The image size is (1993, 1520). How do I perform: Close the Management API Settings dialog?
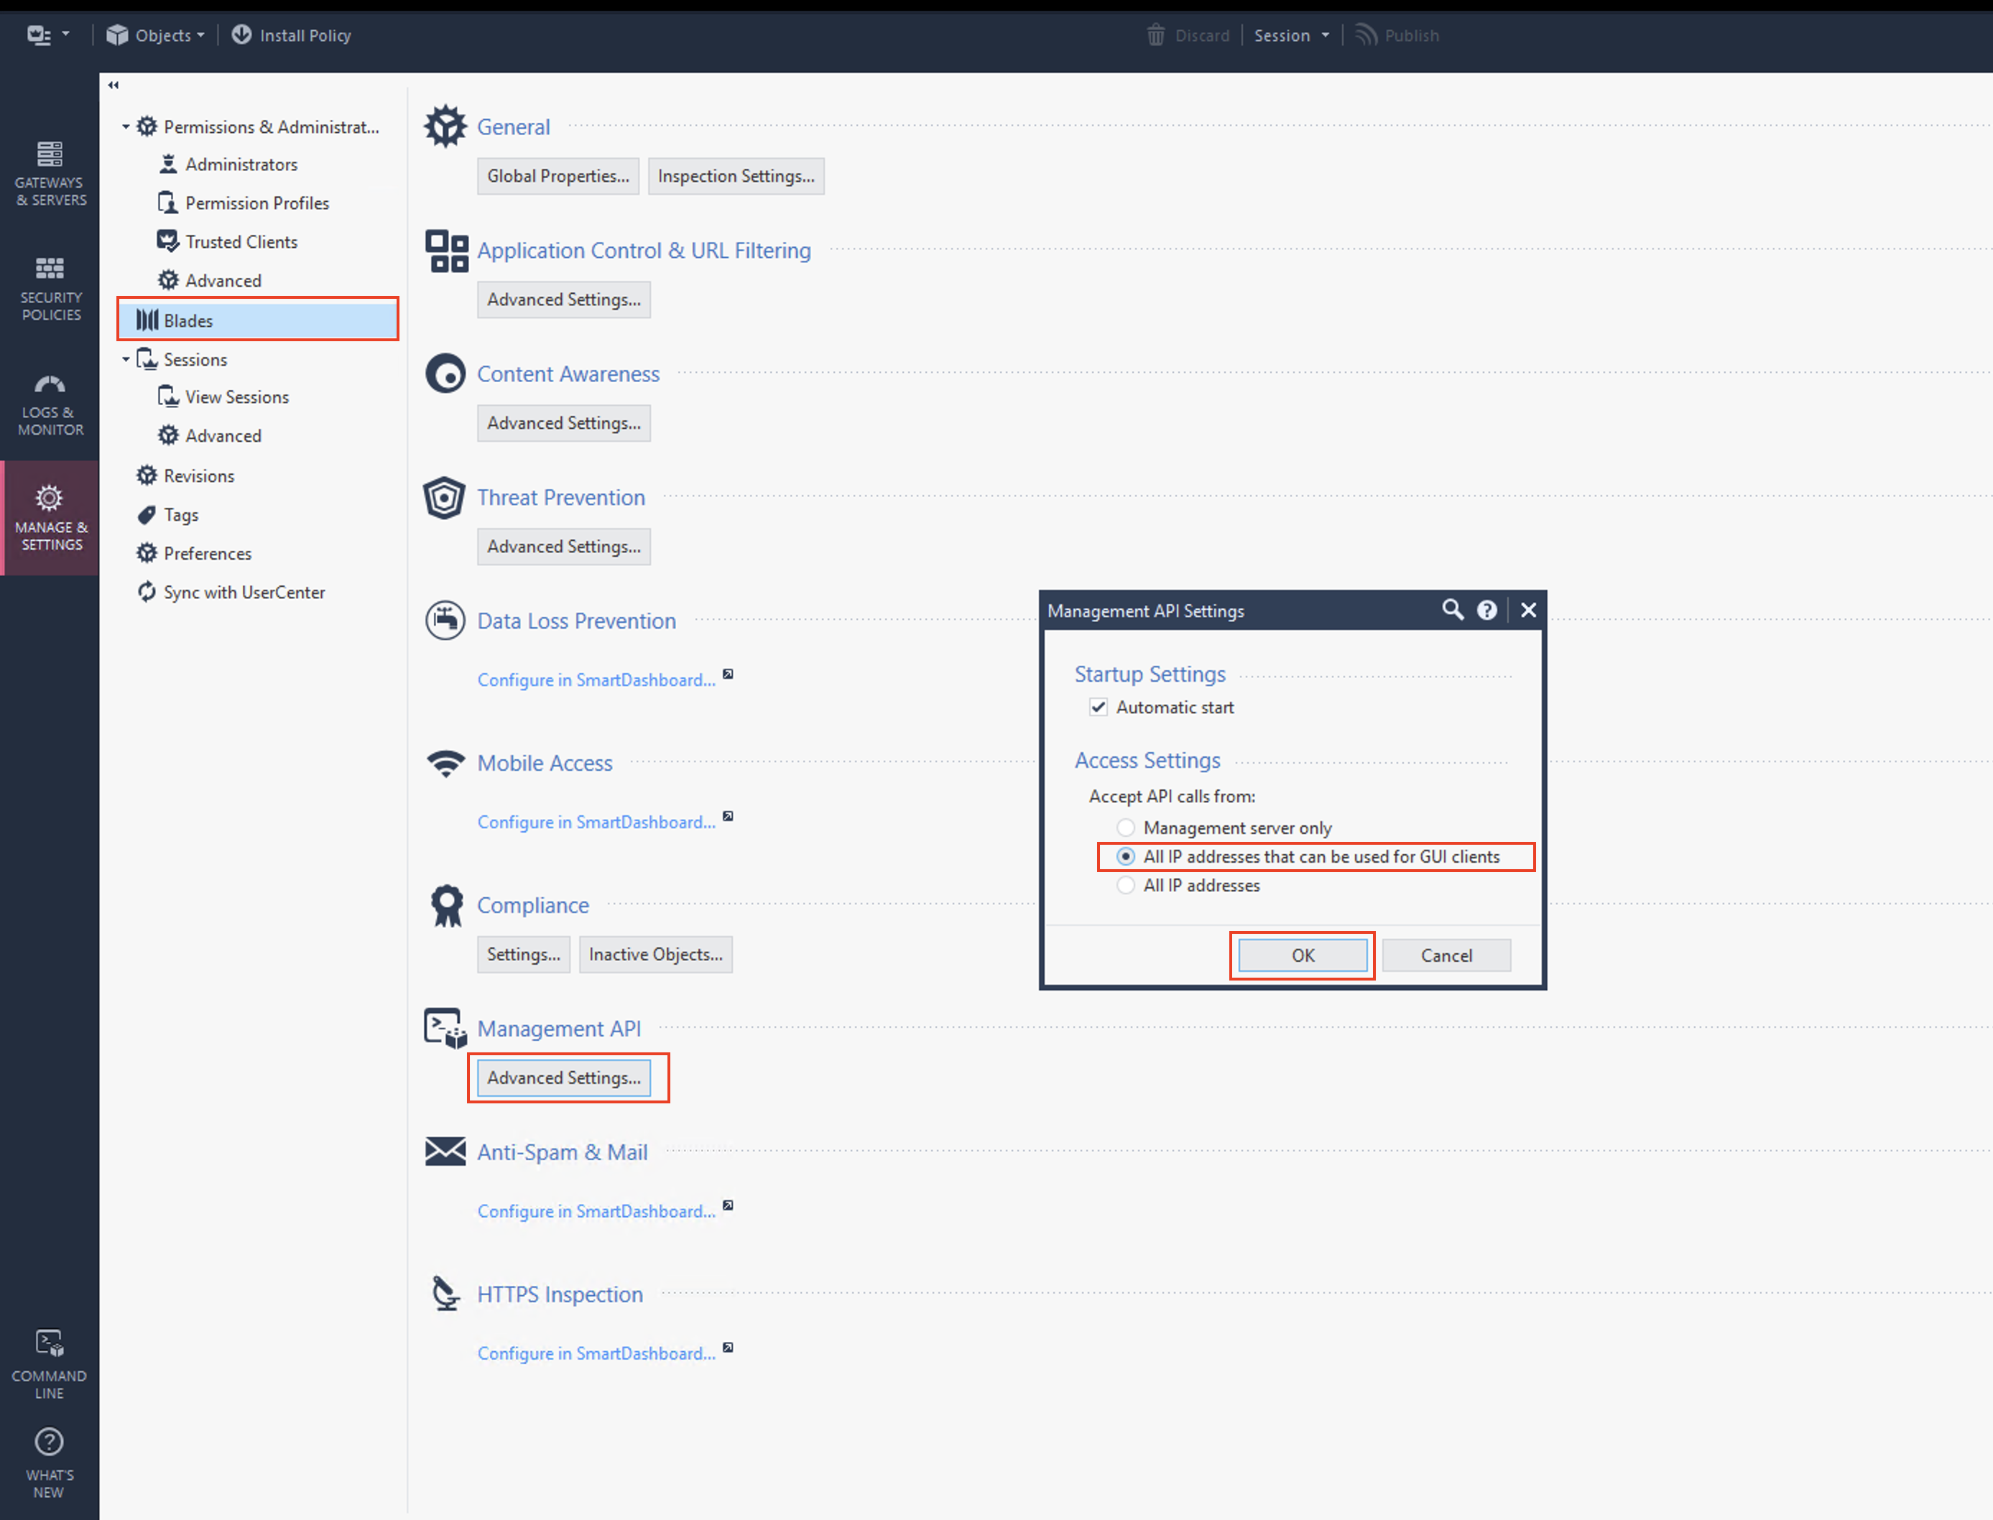click(x=1528, y=611)
